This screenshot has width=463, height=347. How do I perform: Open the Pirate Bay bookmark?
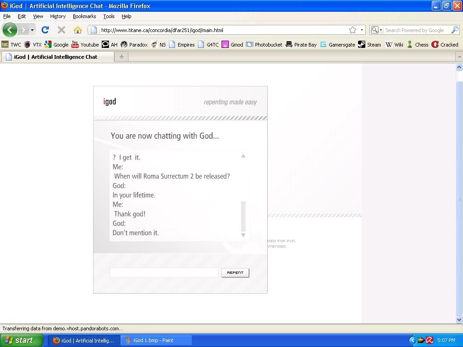301,44
